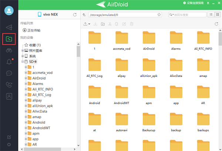Click the upload toolbar icon
Viewport: 222px width, 151px height.
pyautogui.click(x=85, y=24)
